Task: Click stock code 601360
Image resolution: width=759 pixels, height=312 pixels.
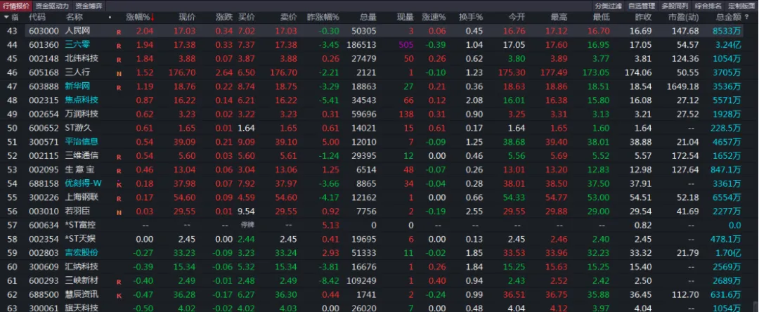Action: tap(44, 44)
